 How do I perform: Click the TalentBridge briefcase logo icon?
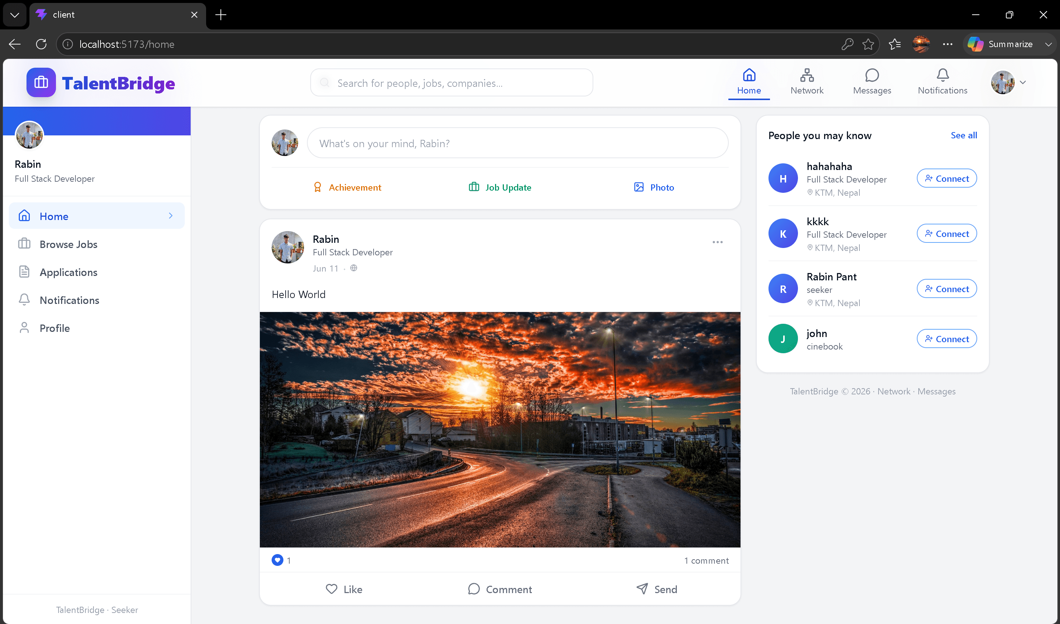click(41, 82)
